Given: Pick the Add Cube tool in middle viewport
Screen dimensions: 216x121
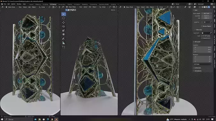Looking at the screenshot, I should click(64, 47).
